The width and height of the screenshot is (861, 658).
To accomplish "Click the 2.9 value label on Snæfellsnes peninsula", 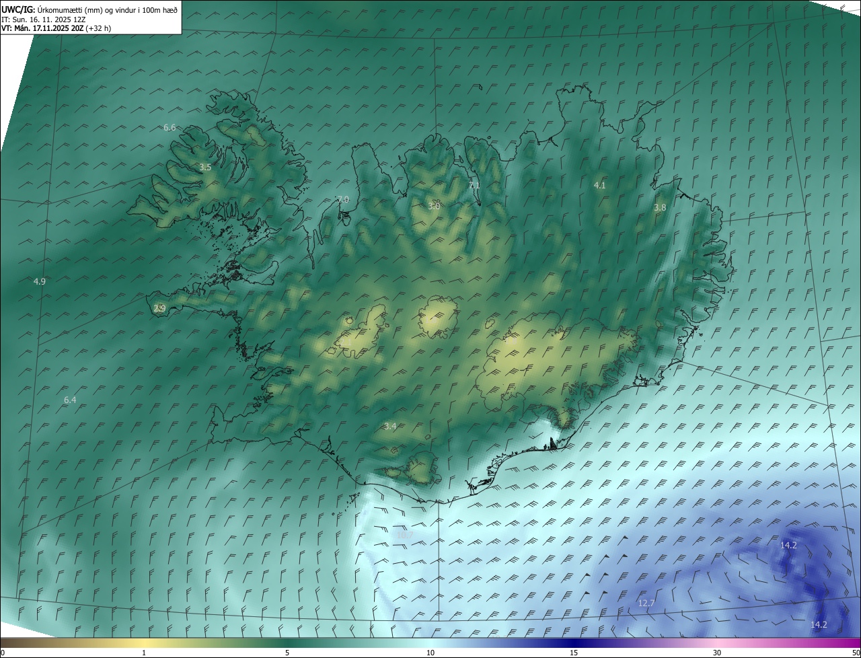I will click(x=159, y=308).
